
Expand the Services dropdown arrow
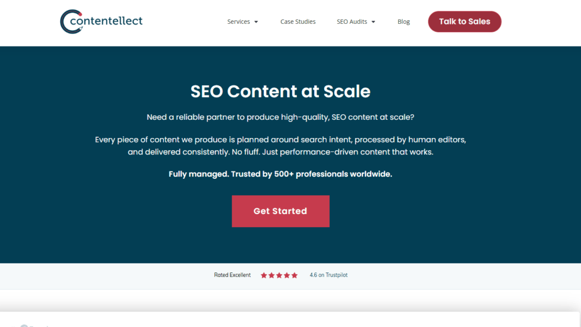point(256,22)
